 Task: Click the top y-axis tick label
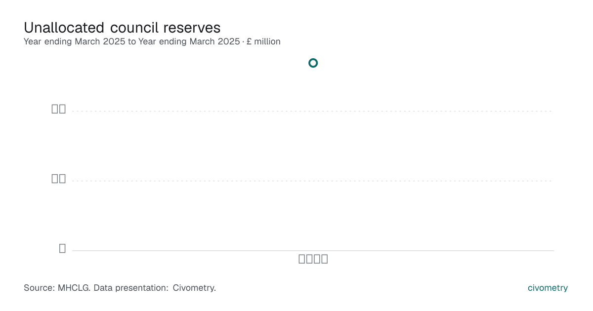(x=59, y=109)
